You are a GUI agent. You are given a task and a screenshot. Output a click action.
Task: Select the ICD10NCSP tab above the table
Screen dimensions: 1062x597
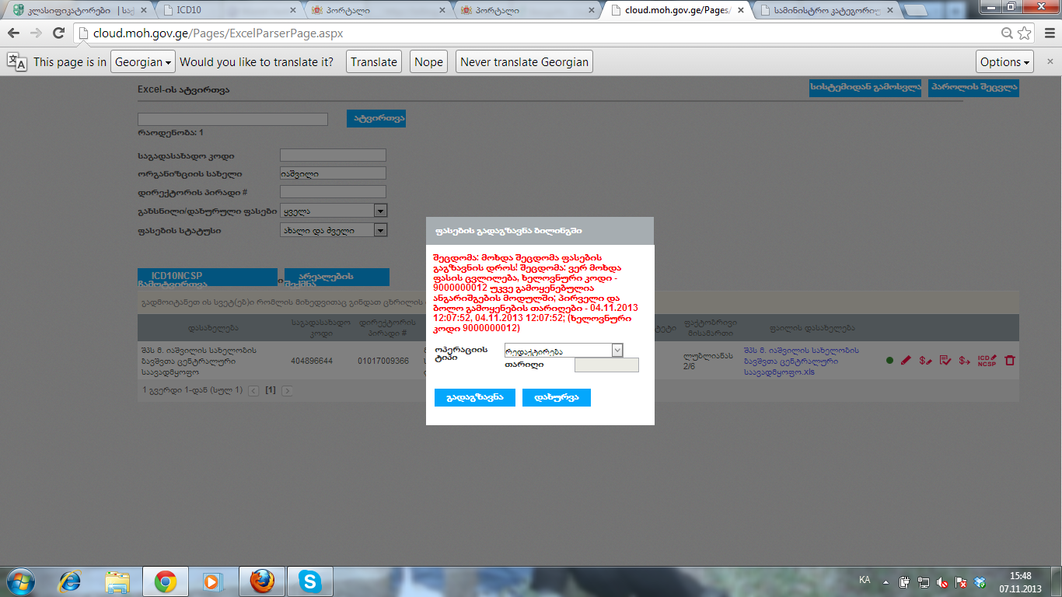pos(207,277)
